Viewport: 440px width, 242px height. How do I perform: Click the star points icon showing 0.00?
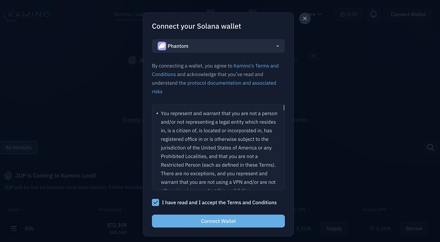coord(348,14)
